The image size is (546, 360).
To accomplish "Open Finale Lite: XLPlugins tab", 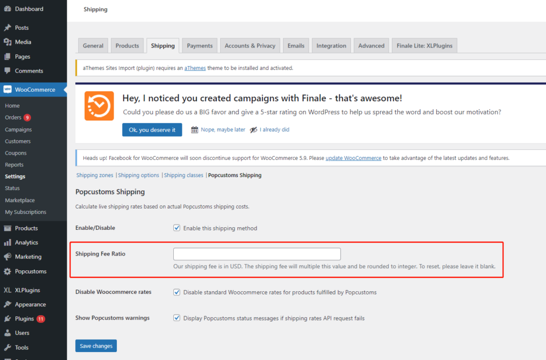I will (x=424, y=46).
